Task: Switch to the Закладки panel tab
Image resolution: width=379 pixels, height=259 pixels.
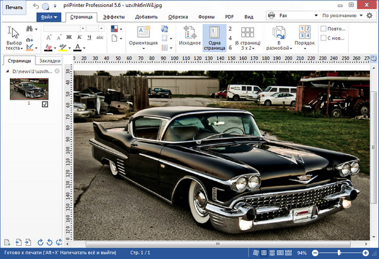Action: [49, 61]
